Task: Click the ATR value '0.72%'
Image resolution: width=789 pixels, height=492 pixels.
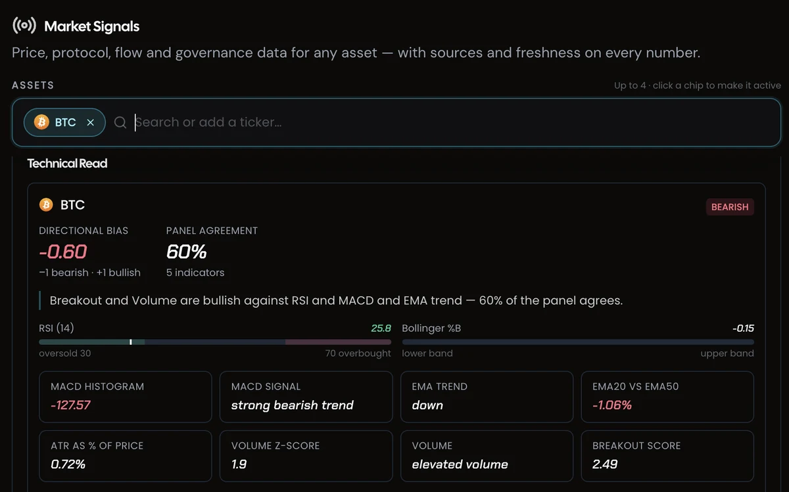Action: coord(68,464)
